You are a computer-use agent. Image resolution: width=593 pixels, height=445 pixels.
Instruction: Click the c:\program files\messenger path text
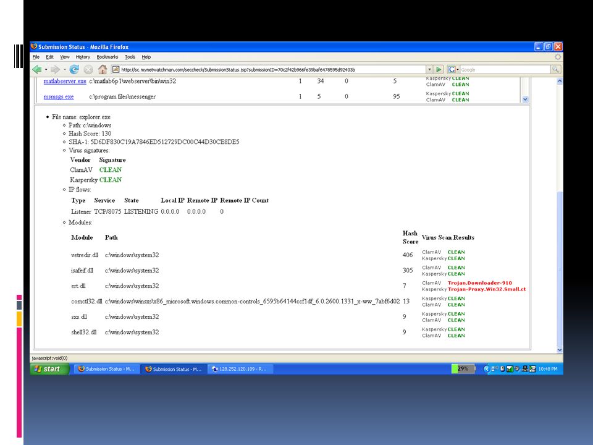click(x=122, y=97)
